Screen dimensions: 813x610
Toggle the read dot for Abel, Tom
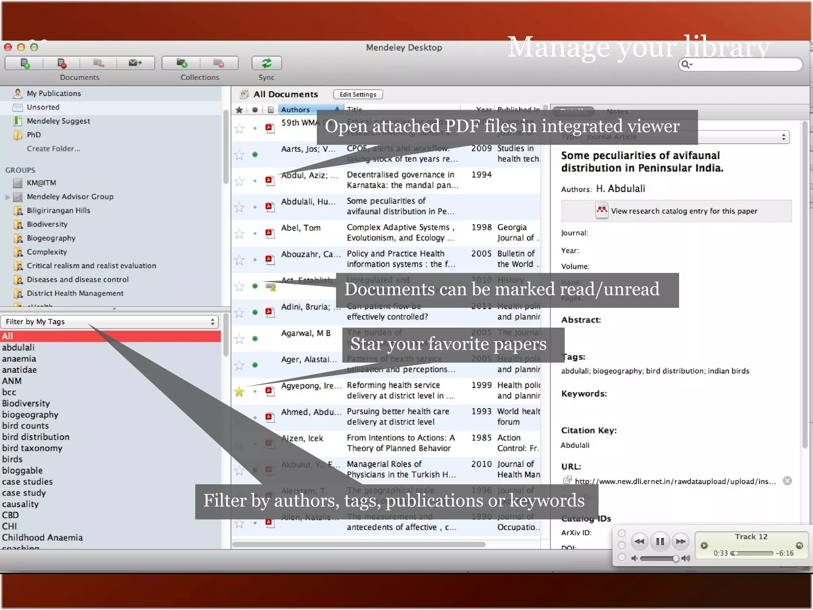[255, 234]
